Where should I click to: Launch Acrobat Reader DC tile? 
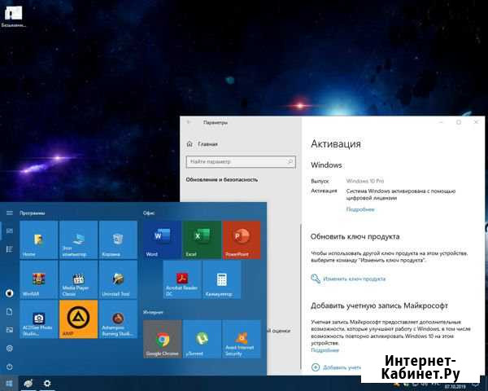pyautogui.click(x=182, y=279)
